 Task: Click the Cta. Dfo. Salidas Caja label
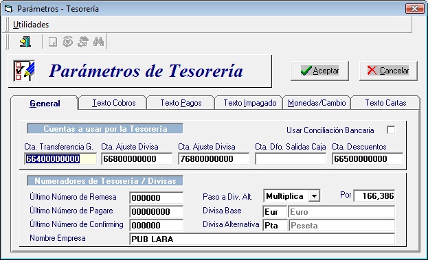[x=291, y=147]
